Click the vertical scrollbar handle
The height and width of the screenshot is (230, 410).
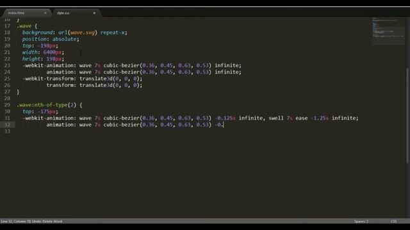(x=407, y=116)
